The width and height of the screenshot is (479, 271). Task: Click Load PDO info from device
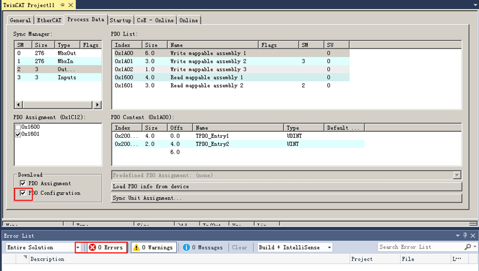286,187
